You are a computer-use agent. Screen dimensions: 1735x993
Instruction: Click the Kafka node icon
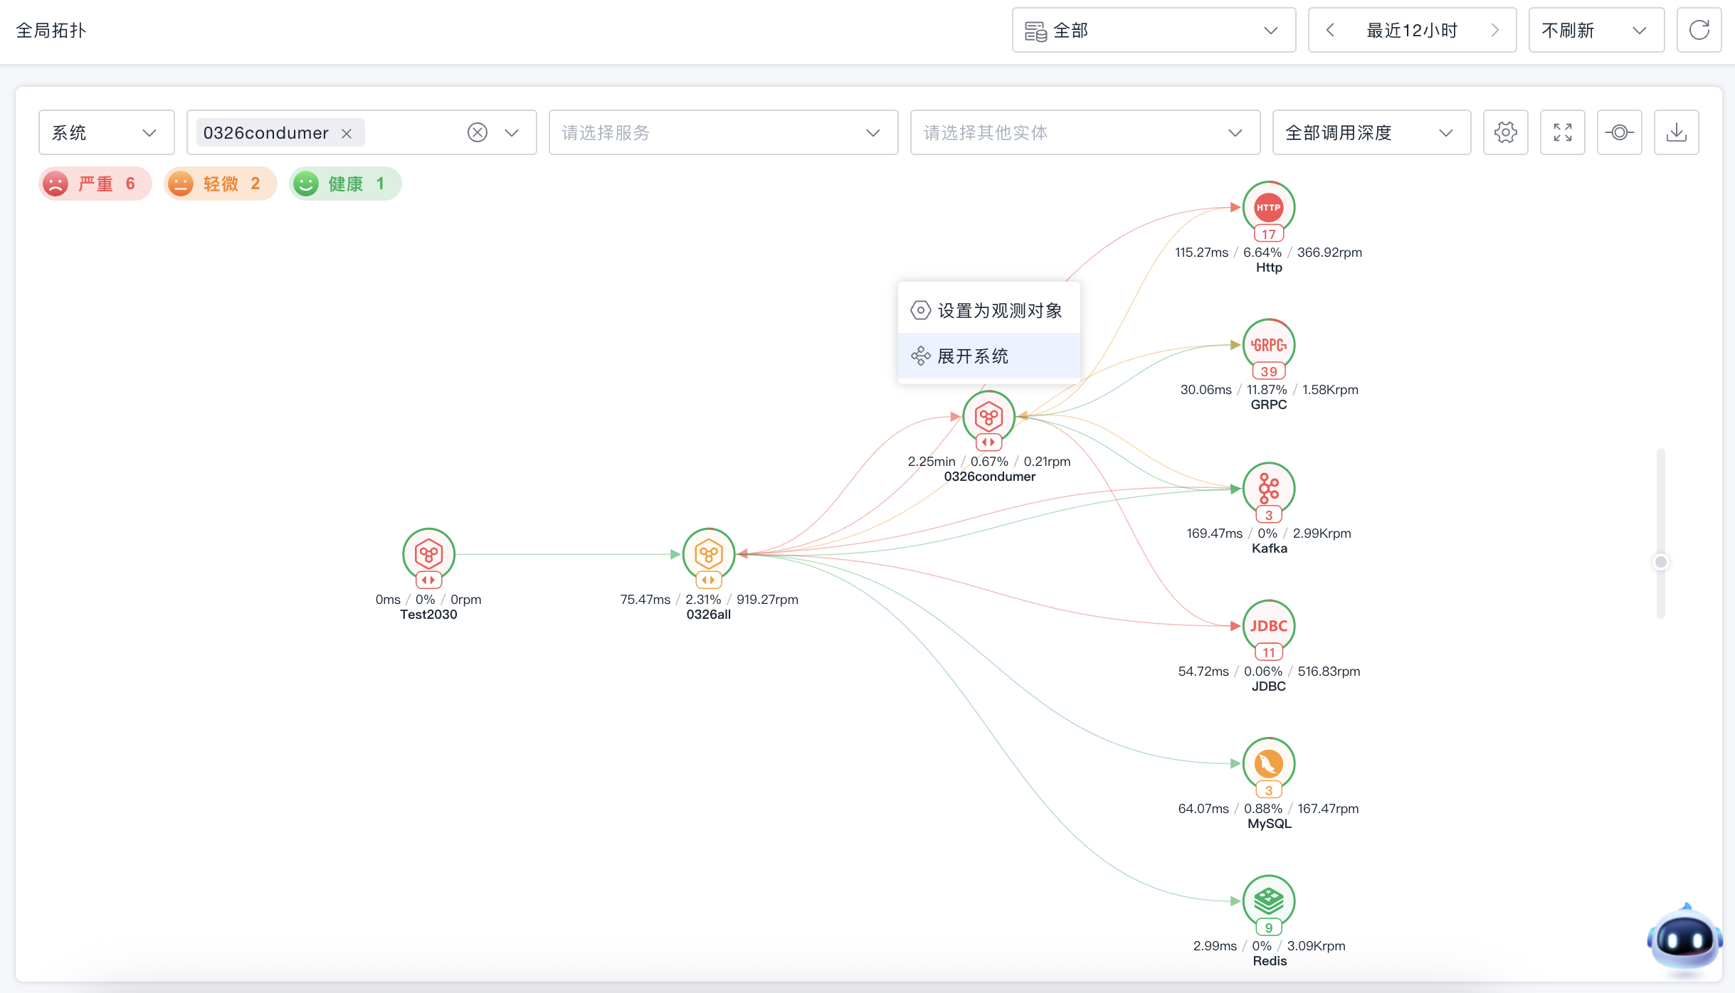(1268, 489)
